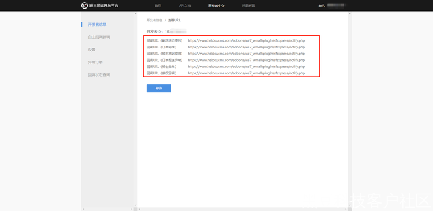This screenshot has width=433, height=211.
Task: Click the 回调URL（订单完成）label
Action: (161, 47)
